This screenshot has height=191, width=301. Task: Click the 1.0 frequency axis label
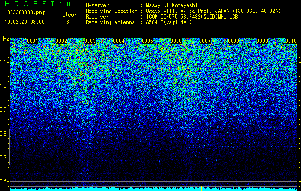pos(4,86)
